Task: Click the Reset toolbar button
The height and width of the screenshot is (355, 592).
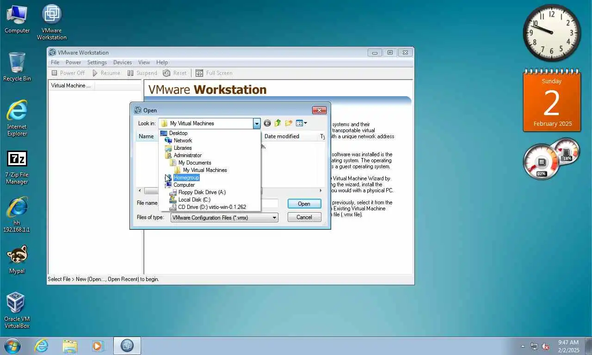Action: pos(174,73)
